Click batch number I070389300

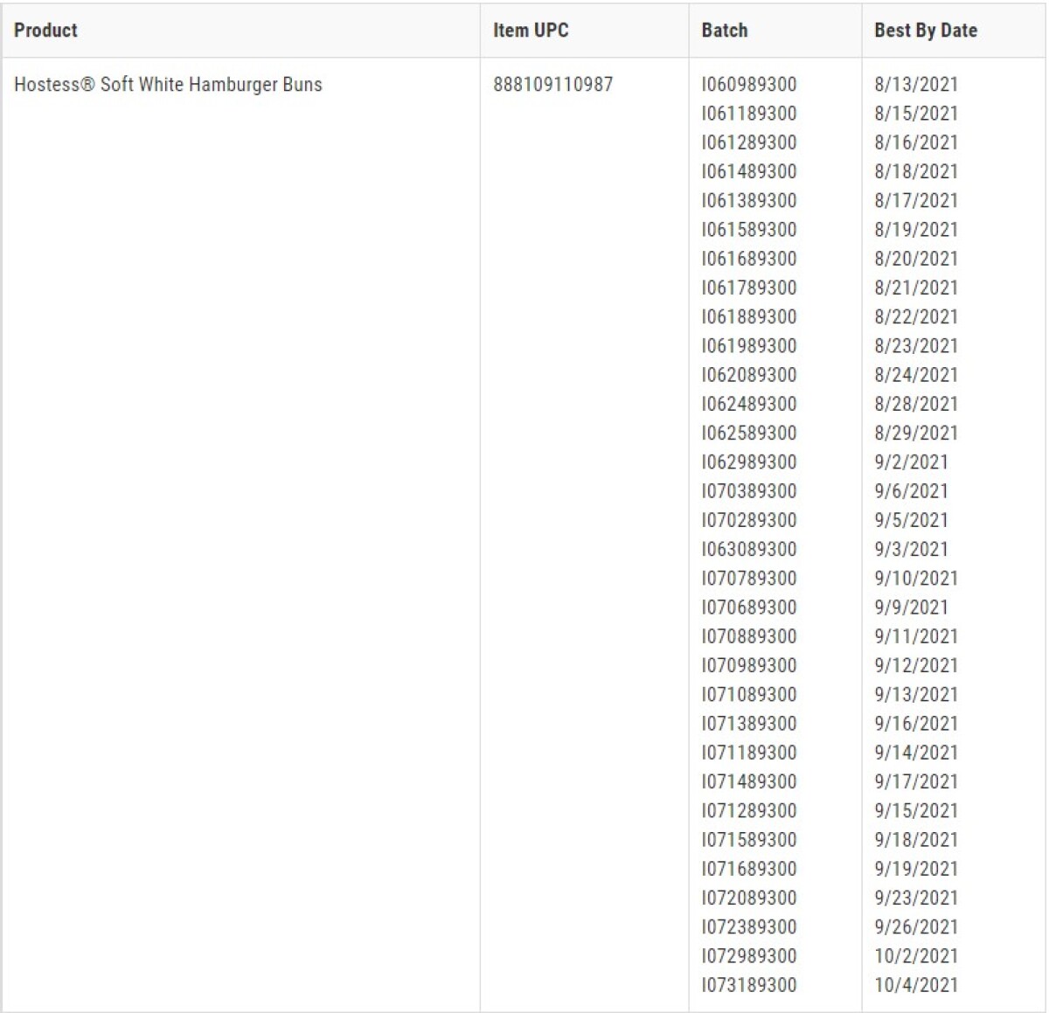point(749,491)
